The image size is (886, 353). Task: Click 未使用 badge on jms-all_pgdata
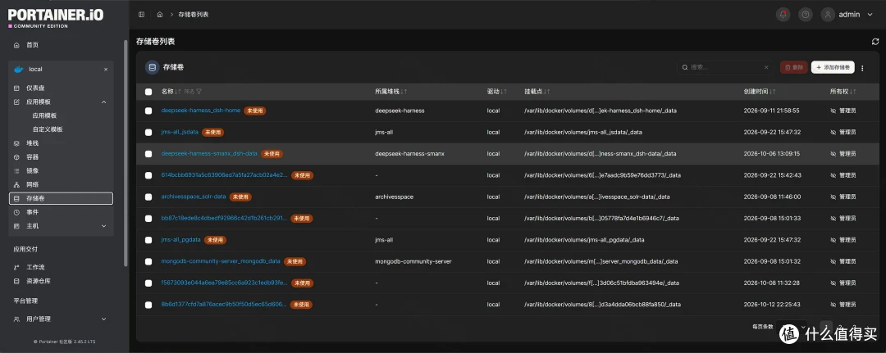point(215,240)
